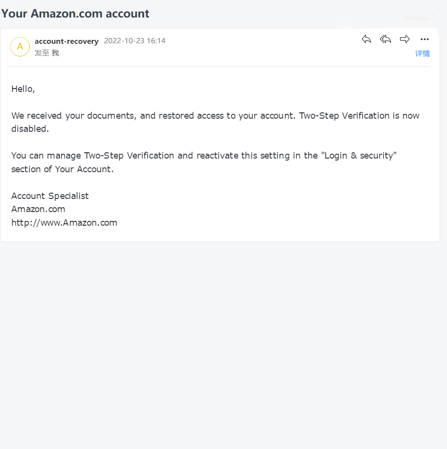
Task: Open the three-dot more options menu
Action: tap(424, 39)
